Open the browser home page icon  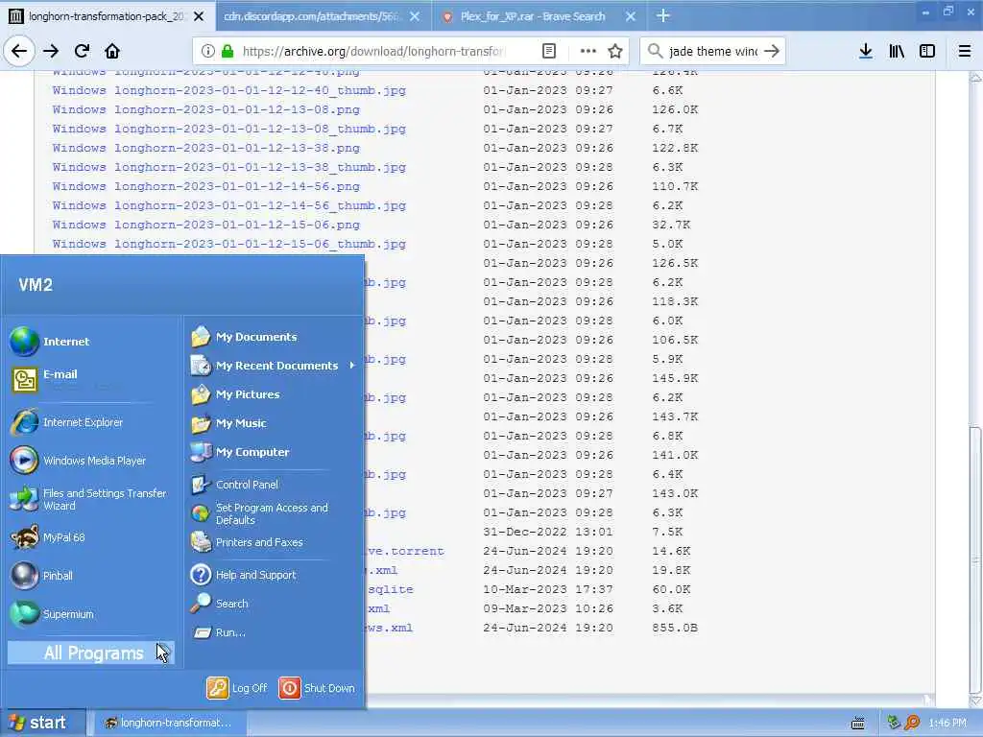[112, 52]
